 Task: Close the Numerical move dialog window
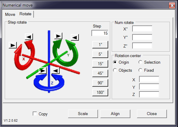click(172, 5)
